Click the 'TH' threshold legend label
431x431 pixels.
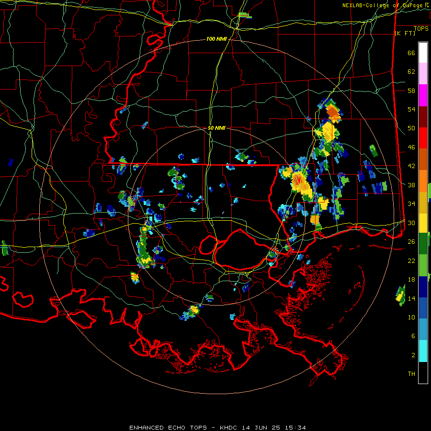(x=411, y=374)
